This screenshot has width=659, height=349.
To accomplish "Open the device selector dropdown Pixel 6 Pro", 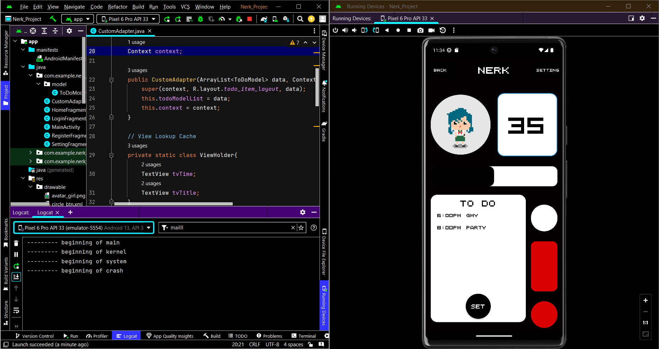I will (128, 19).
